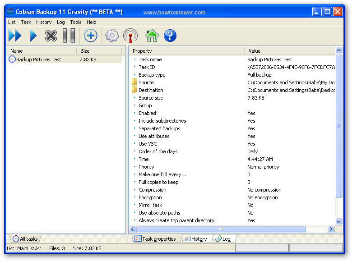Open the Log menu
This screenshot has height=261, width=352.
tap(60, 22)
